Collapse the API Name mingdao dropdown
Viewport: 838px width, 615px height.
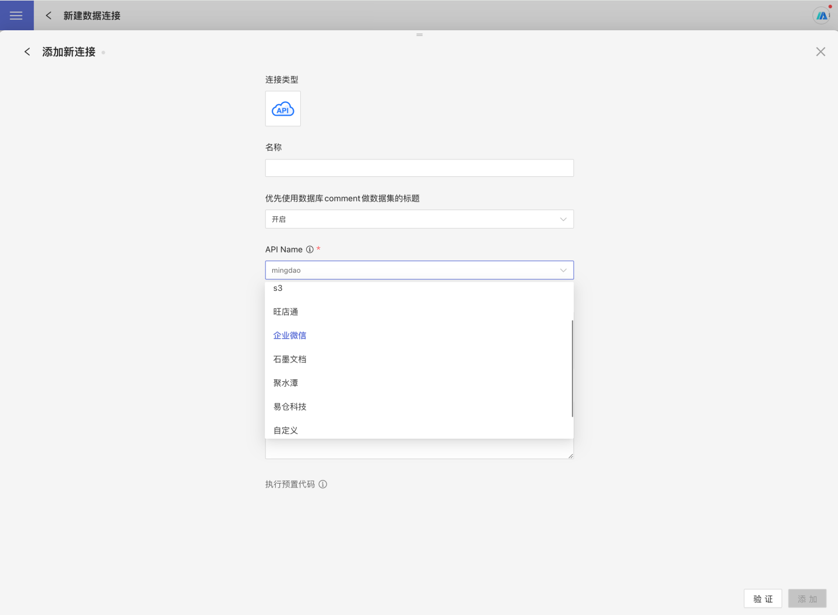tap(563, 270)
